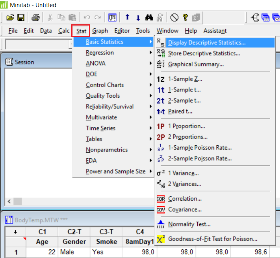The width and height of the screenshot is (280, 258).
Task: Choose 1-Sample Poisson Rate
Action: click(x=215, y=148)
